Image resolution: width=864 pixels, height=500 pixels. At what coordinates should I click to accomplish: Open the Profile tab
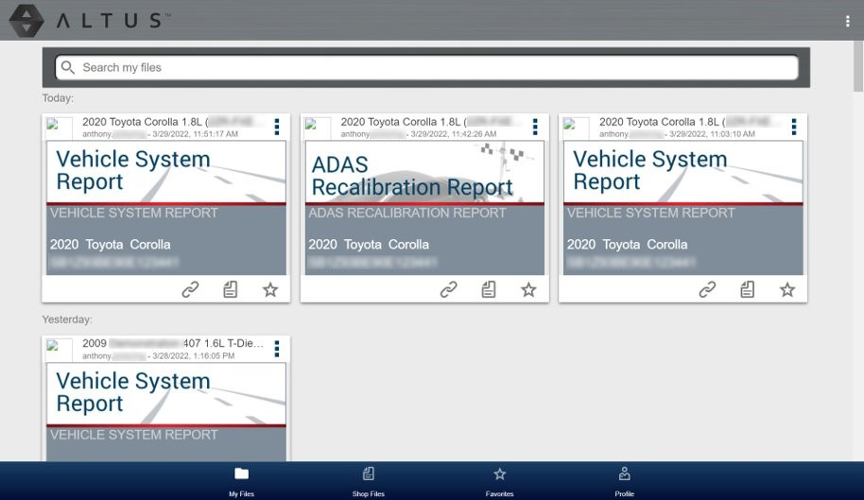tap(624, 480)
